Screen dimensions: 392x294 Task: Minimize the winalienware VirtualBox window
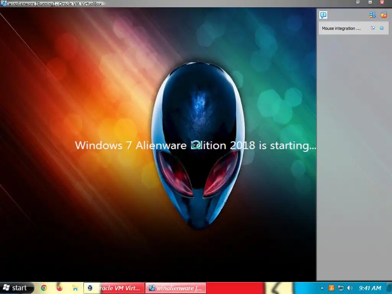[x=358, y=3]
